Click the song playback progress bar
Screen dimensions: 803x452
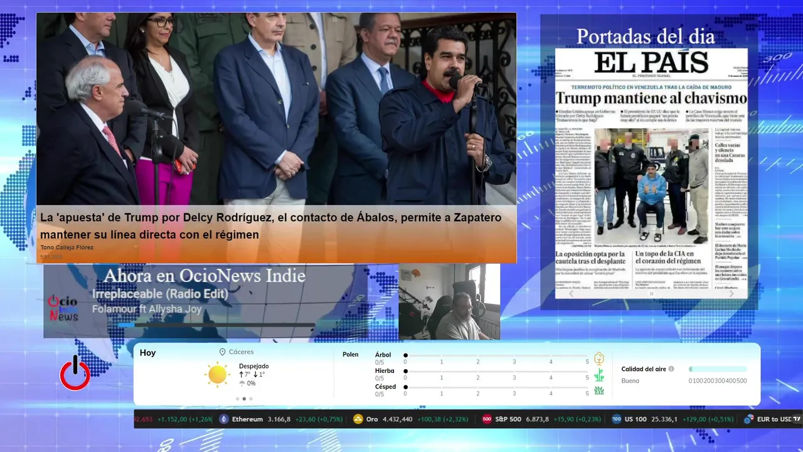pyautogui.click(x=216, y=325)
